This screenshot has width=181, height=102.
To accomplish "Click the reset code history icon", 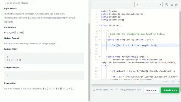I will [167, 5].
